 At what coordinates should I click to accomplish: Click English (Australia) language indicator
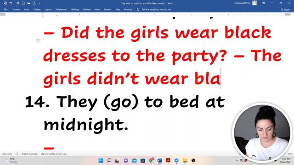coord(29,154)
